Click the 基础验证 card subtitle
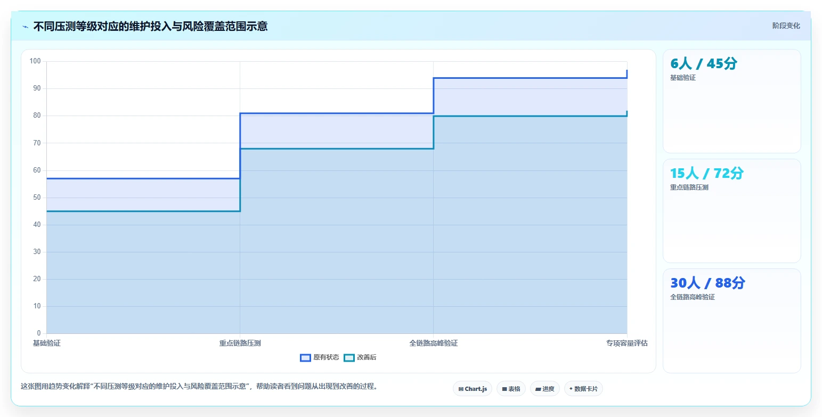 (x=683, y=78)
